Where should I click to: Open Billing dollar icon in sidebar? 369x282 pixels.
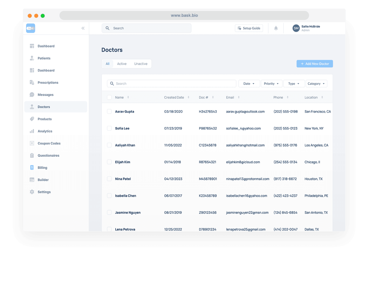pyautogui.click(x=32, y=168)
